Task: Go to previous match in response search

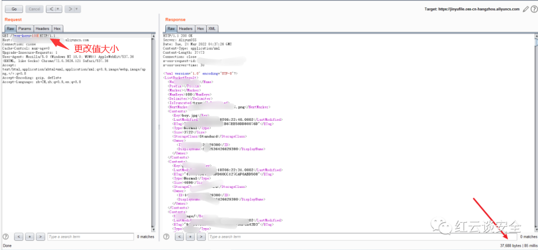Action: click(x=179, y=237)
